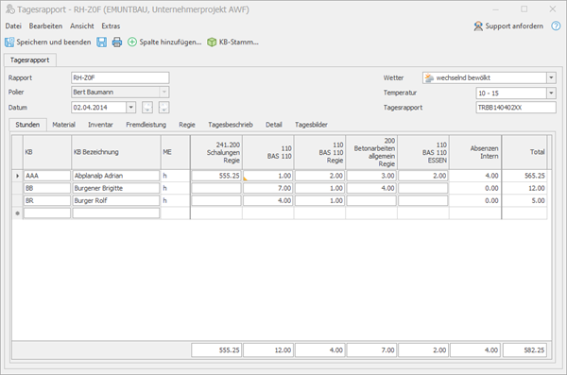
Task: Open the Ansicht menu
Action: [x=82, y=26]
